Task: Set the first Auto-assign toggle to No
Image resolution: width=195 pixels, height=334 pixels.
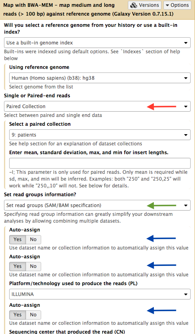Action: tap(33, 239)
